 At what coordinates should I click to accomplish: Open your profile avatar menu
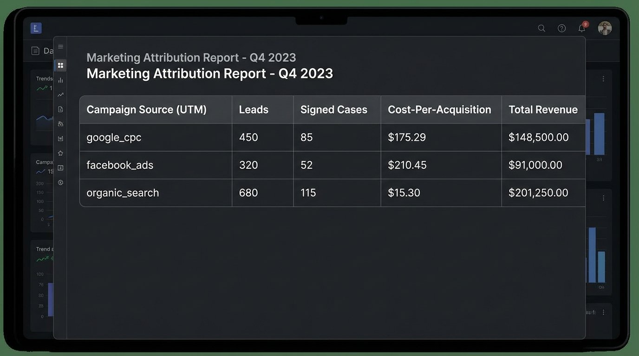point(605,28)
